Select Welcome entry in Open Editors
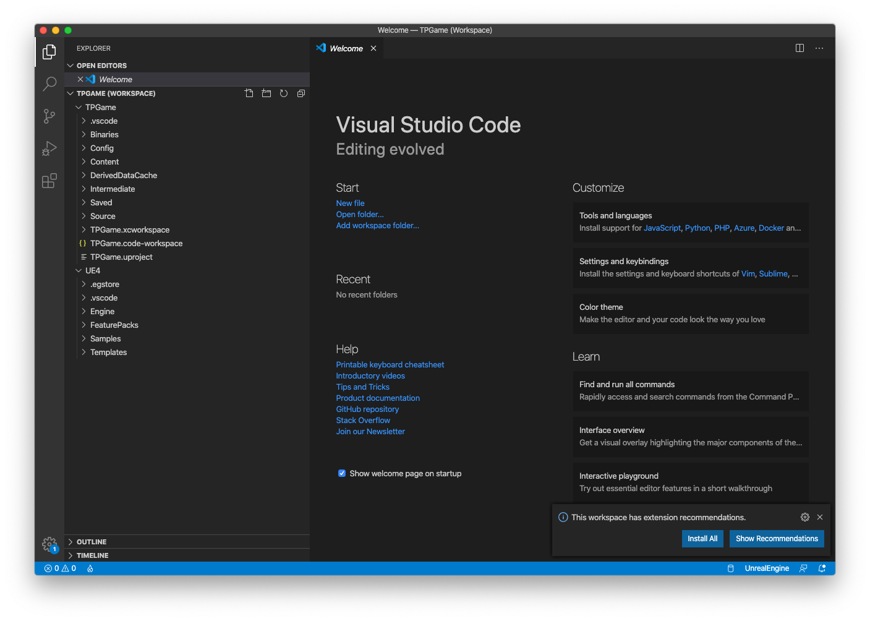This screenshot has width=870, height=621. pos(187,79)
